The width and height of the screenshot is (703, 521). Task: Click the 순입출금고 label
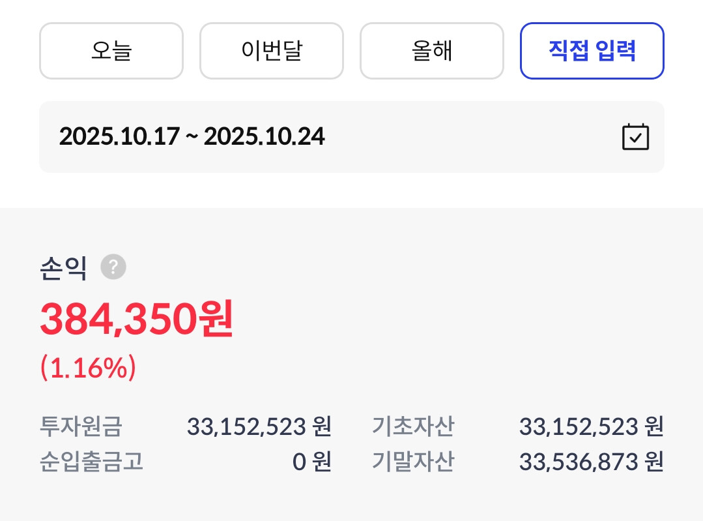pos(91,462)
